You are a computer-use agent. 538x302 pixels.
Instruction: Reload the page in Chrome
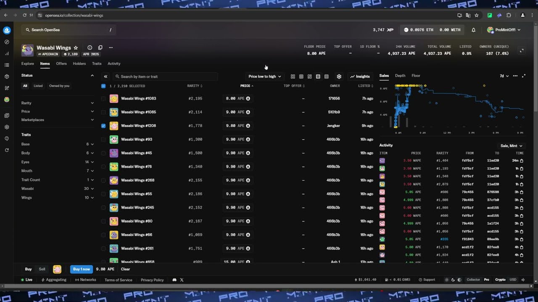click(x=24, y=15)
